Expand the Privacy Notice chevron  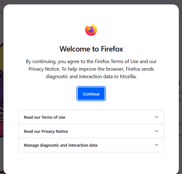156,131
